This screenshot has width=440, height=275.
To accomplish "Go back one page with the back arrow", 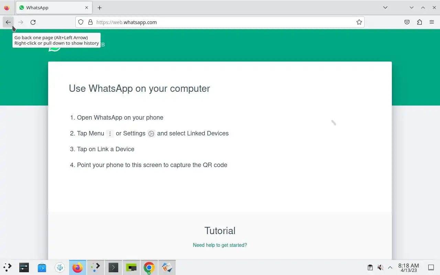I will click(x=8, y=22).
